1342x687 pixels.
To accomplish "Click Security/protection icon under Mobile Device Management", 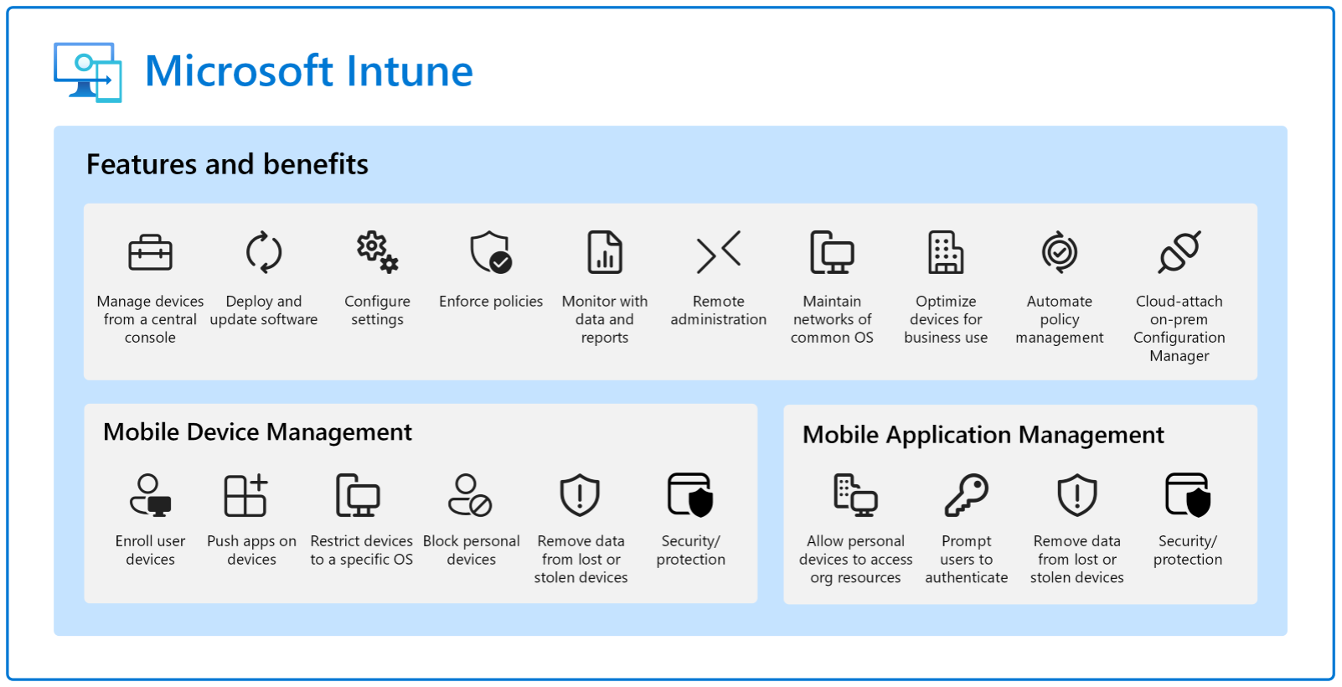I will 690,495.
